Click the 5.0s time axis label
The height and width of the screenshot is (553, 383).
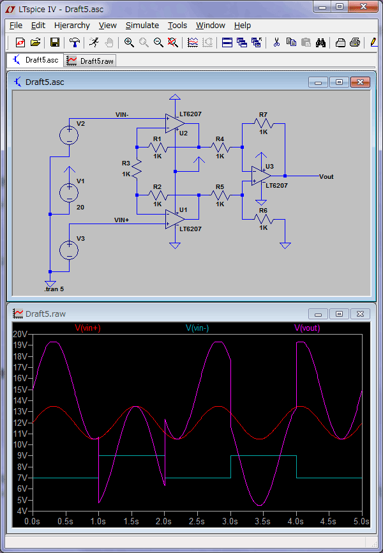tap(361, 521)
